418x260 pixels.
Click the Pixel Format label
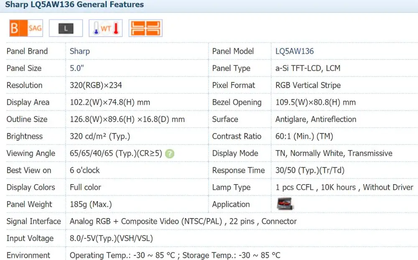(x=234, y=85)
